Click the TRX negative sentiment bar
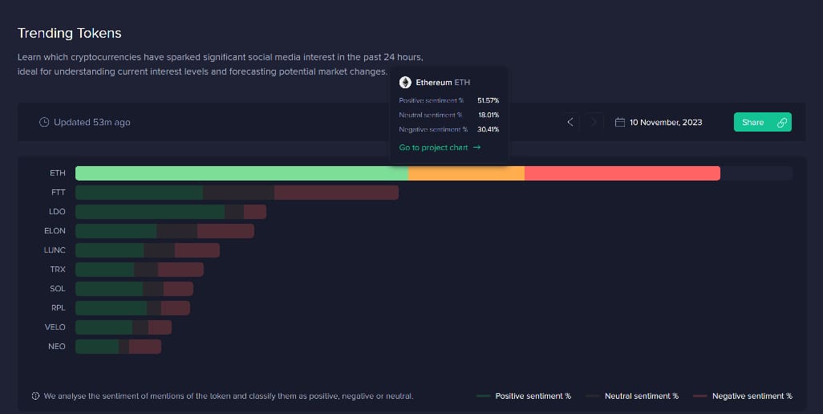 [180, 269]
